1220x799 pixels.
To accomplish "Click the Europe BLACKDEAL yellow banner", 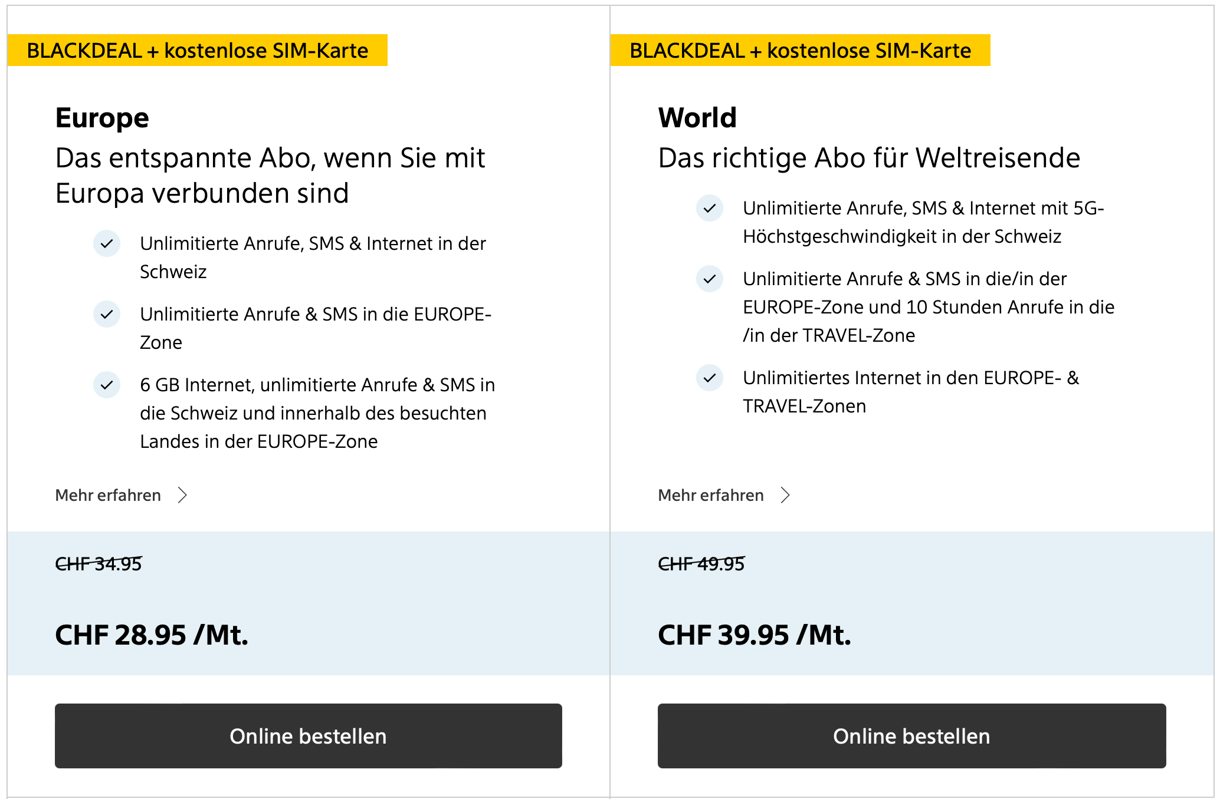I will point(198,51).
